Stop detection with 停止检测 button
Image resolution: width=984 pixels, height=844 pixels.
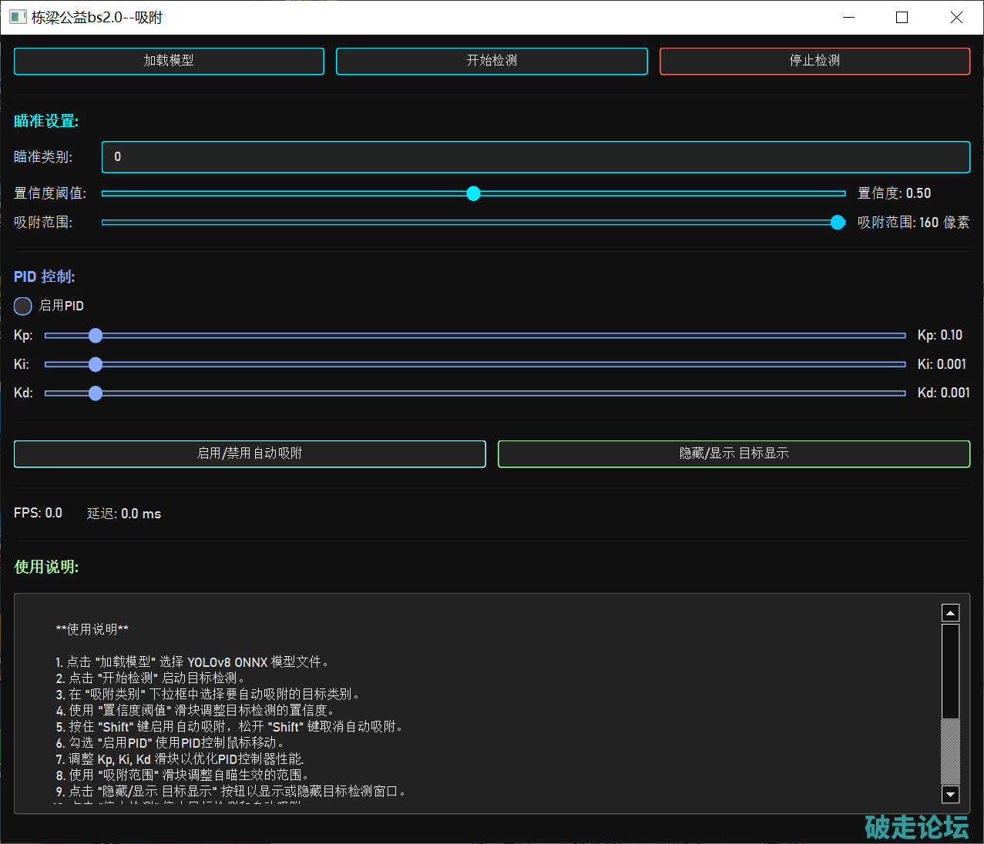(x=814, y=62)
